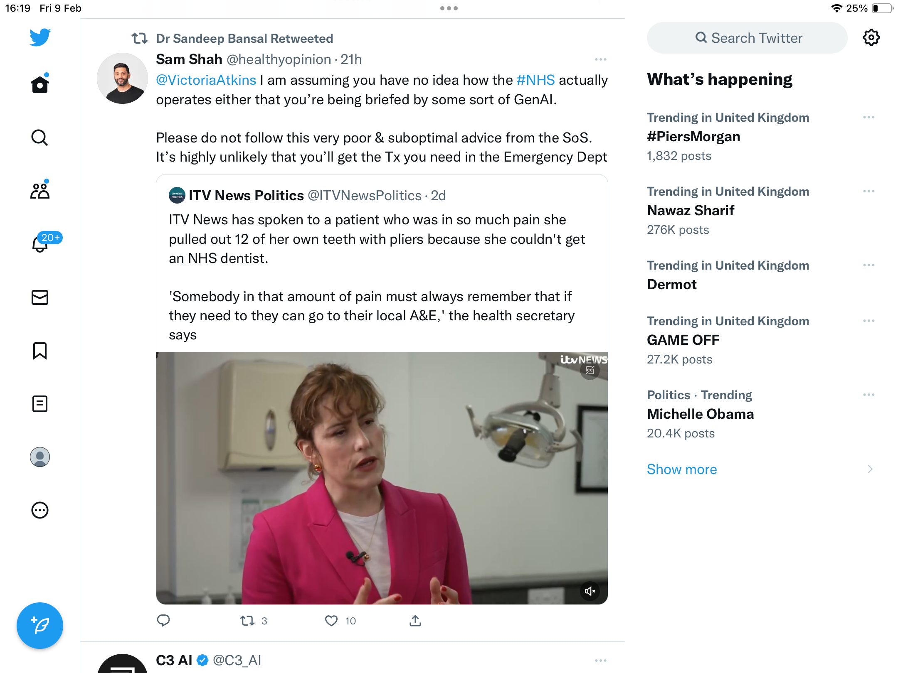This screenshot has height=673, width=898.
Task: Click the Search Twitter field
Action: click(x=747, y=38)
